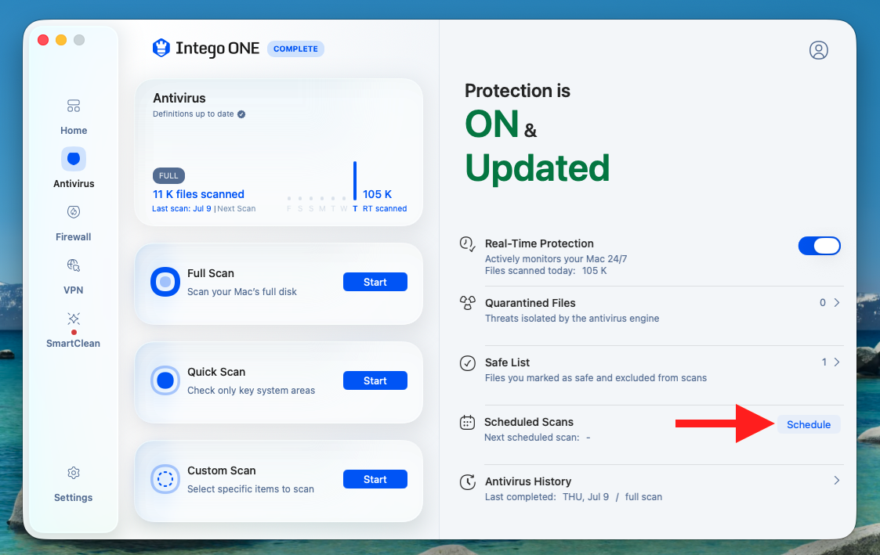Expand Quarantined Files chevron
Screen dimensions: 880x555
(x=836, y=303)
